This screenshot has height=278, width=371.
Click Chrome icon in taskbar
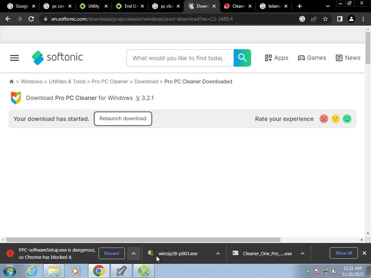[99, 271]
